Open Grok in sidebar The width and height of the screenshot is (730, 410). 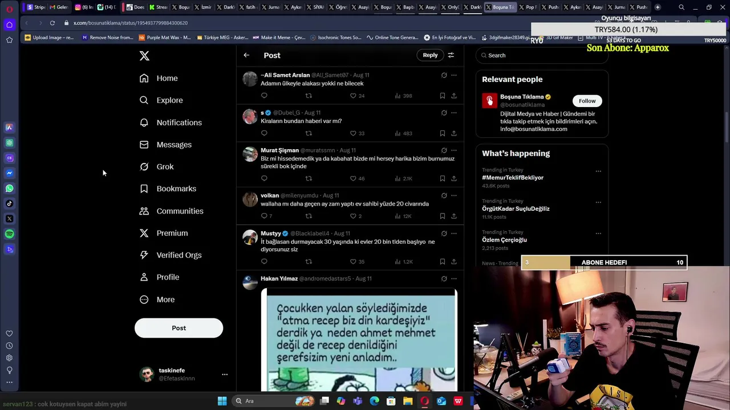point(157,167)
